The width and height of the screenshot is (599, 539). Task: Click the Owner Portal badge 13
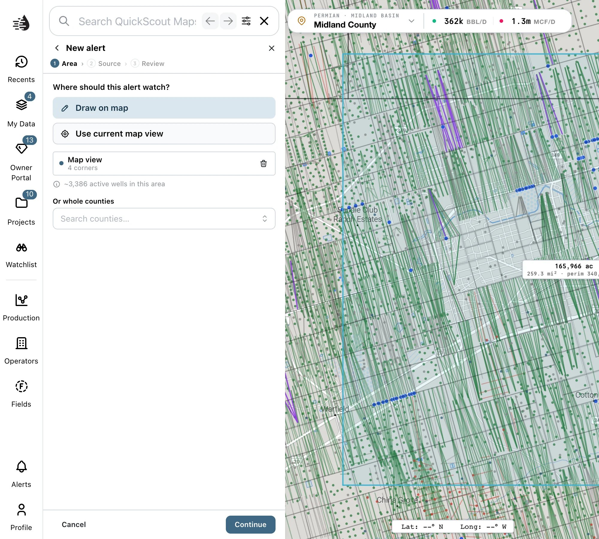pyautogui.click(x=29, y=140)
